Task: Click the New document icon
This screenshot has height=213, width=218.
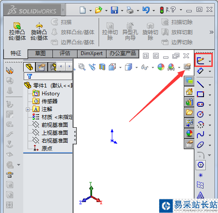Action: [x=83, y=10]
